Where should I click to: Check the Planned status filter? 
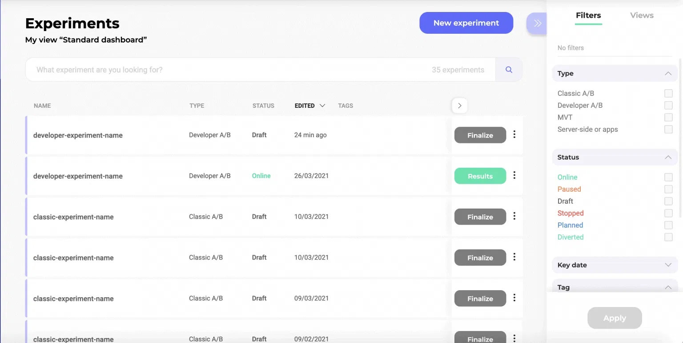pos(668,225)
